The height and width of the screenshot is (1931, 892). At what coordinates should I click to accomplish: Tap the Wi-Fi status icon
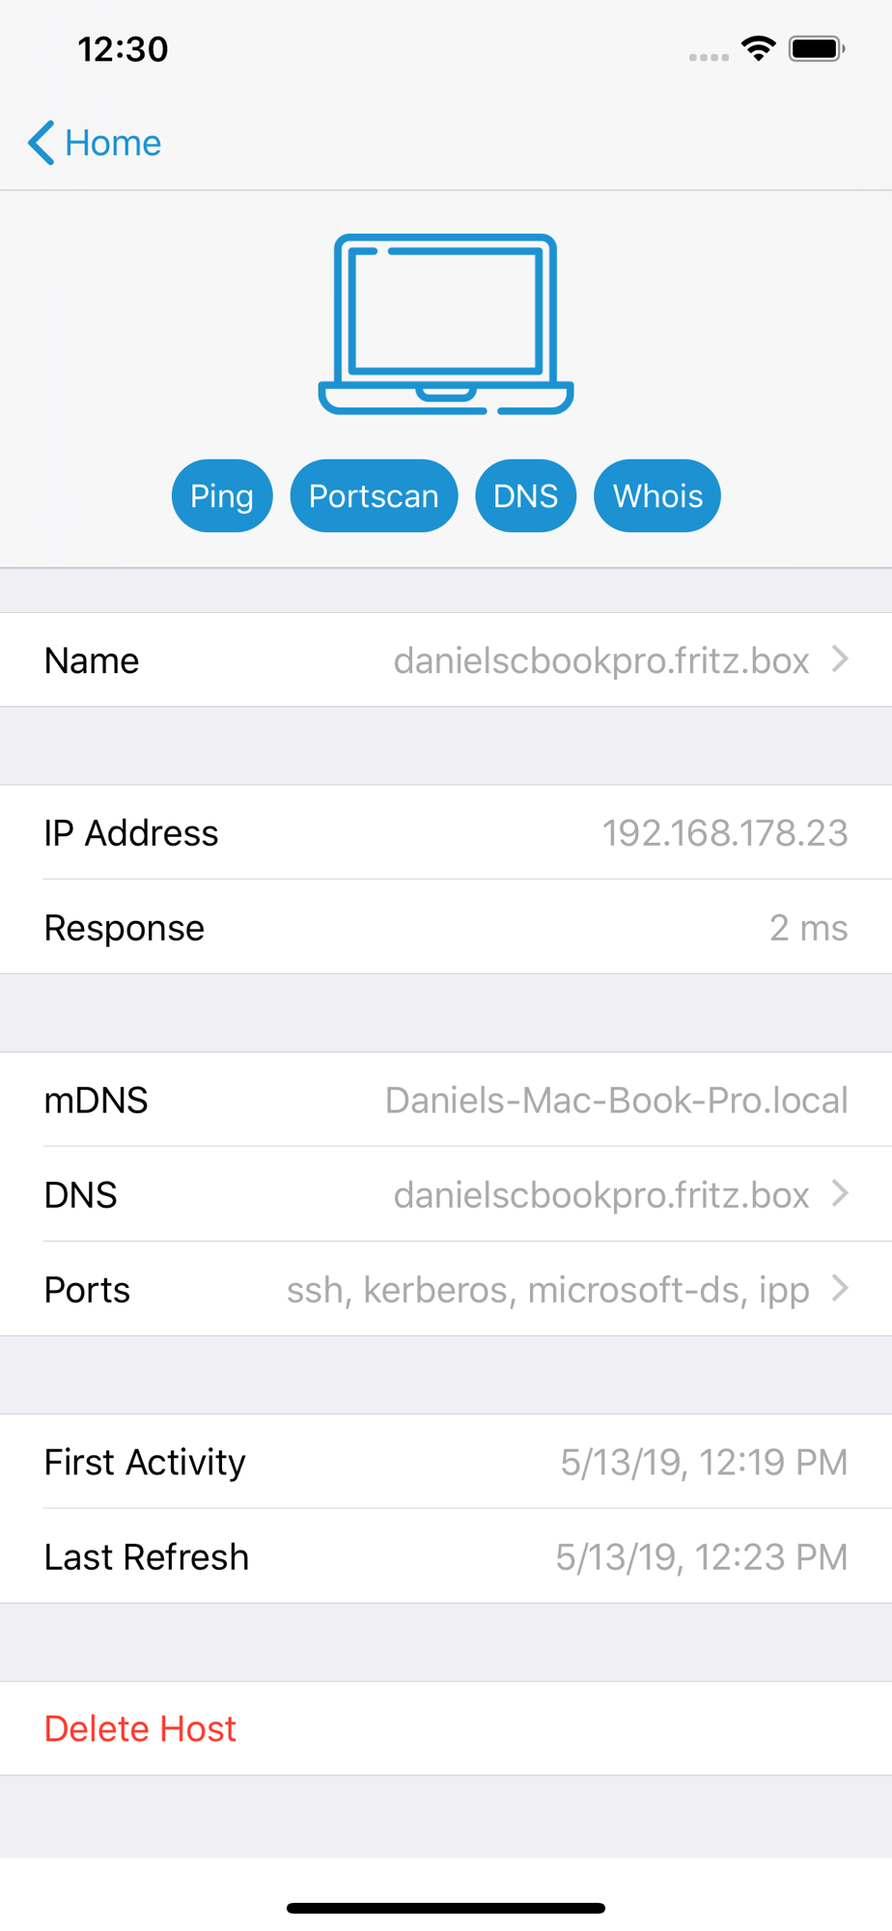coord(759,48)
